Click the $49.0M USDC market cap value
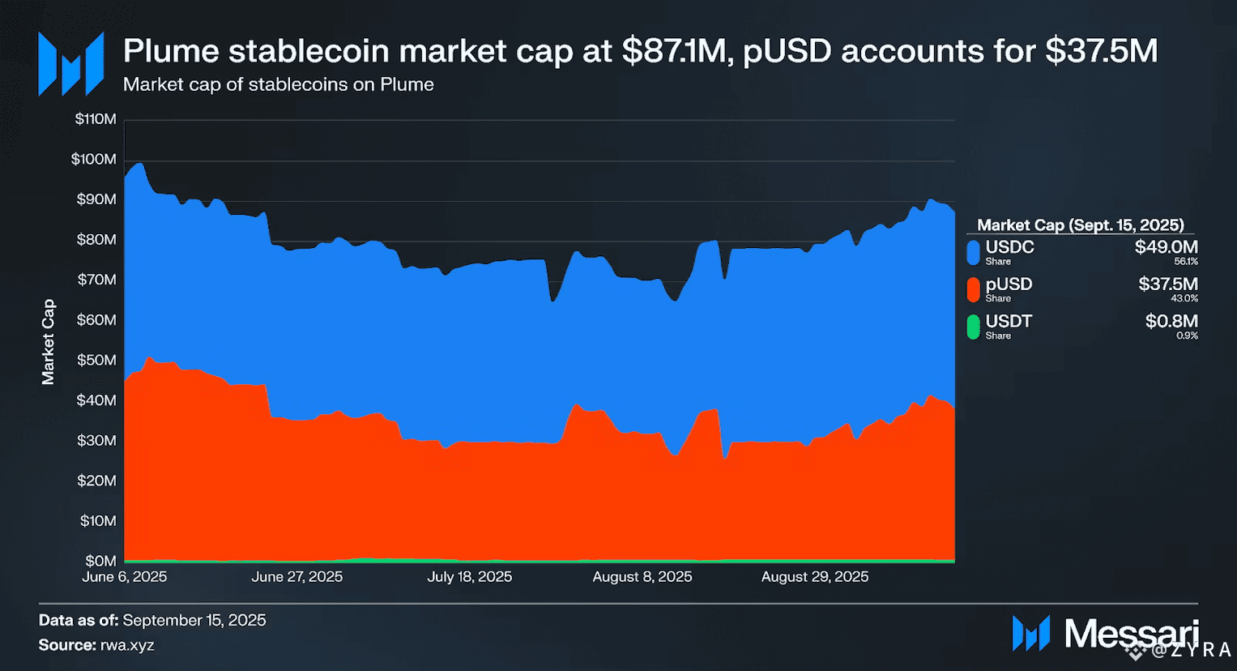1237x671 pixels. (1166, 247)
